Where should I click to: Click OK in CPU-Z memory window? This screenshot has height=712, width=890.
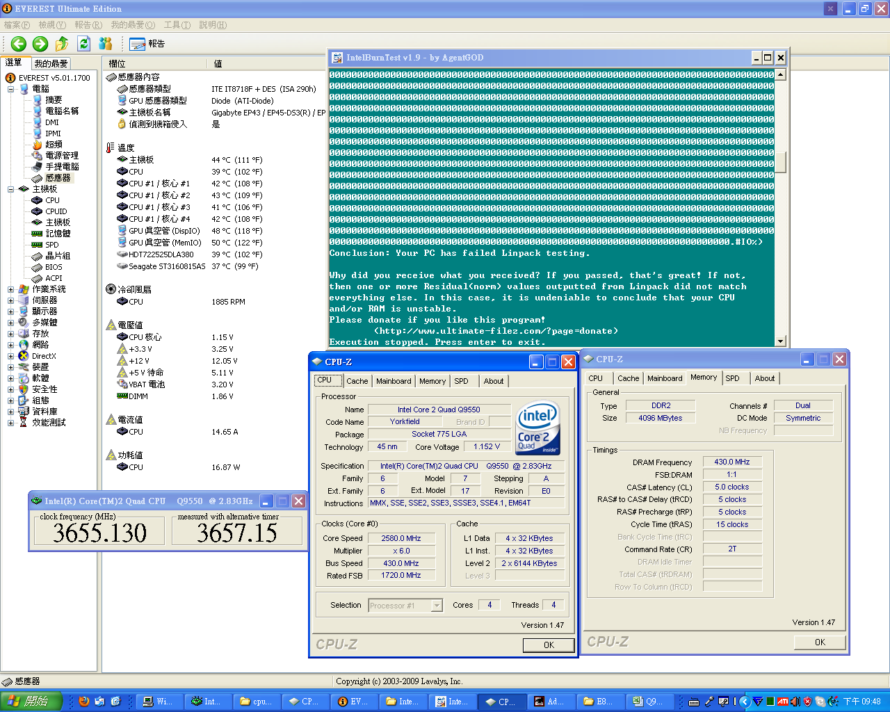pos(820,642)
